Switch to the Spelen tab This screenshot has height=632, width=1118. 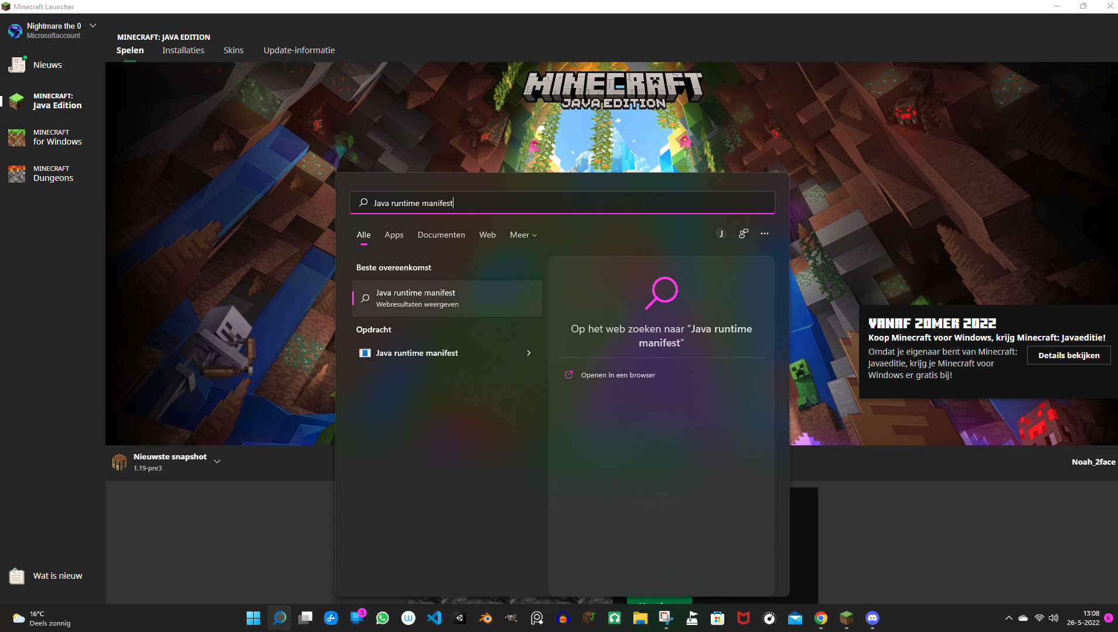(130, 50)
